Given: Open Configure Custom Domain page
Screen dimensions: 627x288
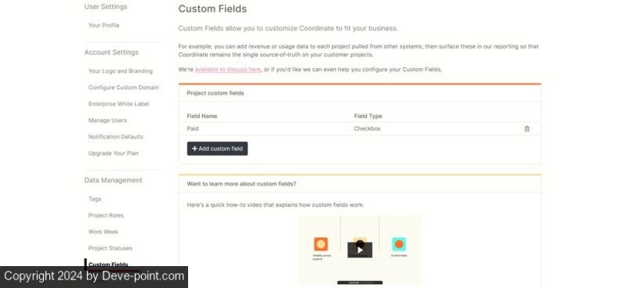Looking at the screenshot, I should [124, 88].
